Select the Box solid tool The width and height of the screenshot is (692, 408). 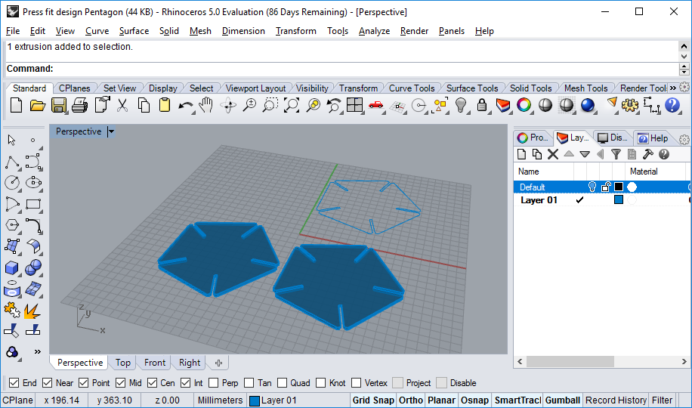pyautogui.click(x=12, y=268)
